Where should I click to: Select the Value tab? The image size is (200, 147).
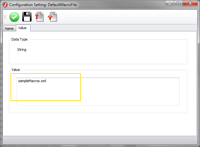point(23,28)
